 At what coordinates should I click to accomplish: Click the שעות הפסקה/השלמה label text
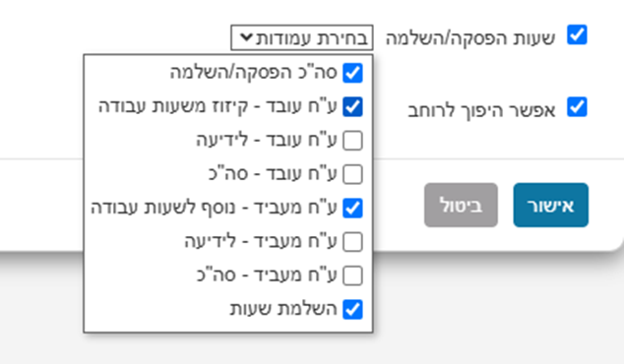[470, 38]
